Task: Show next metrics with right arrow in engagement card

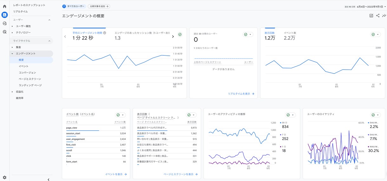Action: (173, 36)
